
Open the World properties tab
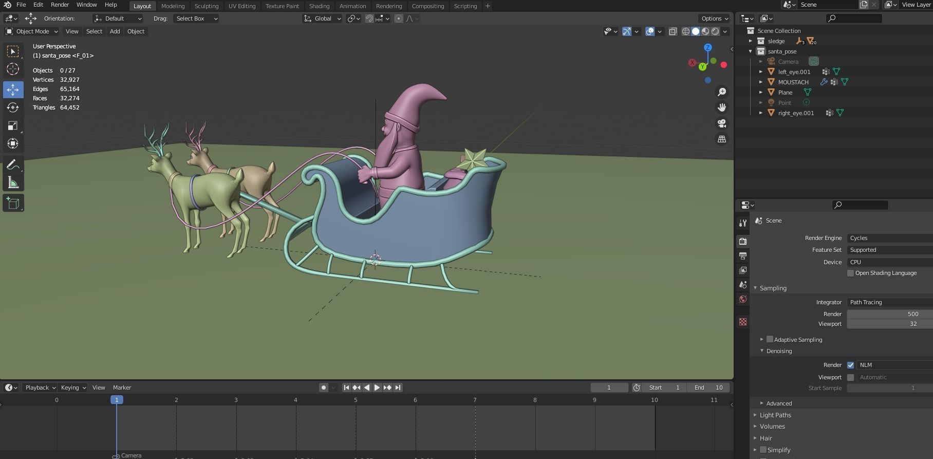tap(743, 299)
